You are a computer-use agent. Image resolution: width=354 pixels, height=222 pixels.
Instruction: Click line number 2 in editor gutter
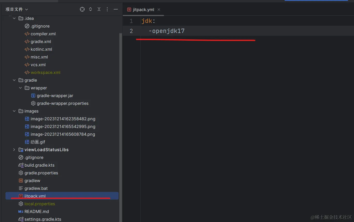[131, 31]
